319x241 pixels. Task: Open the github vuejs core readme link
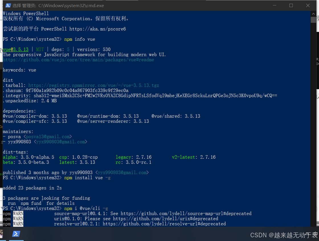click(78, 60)
